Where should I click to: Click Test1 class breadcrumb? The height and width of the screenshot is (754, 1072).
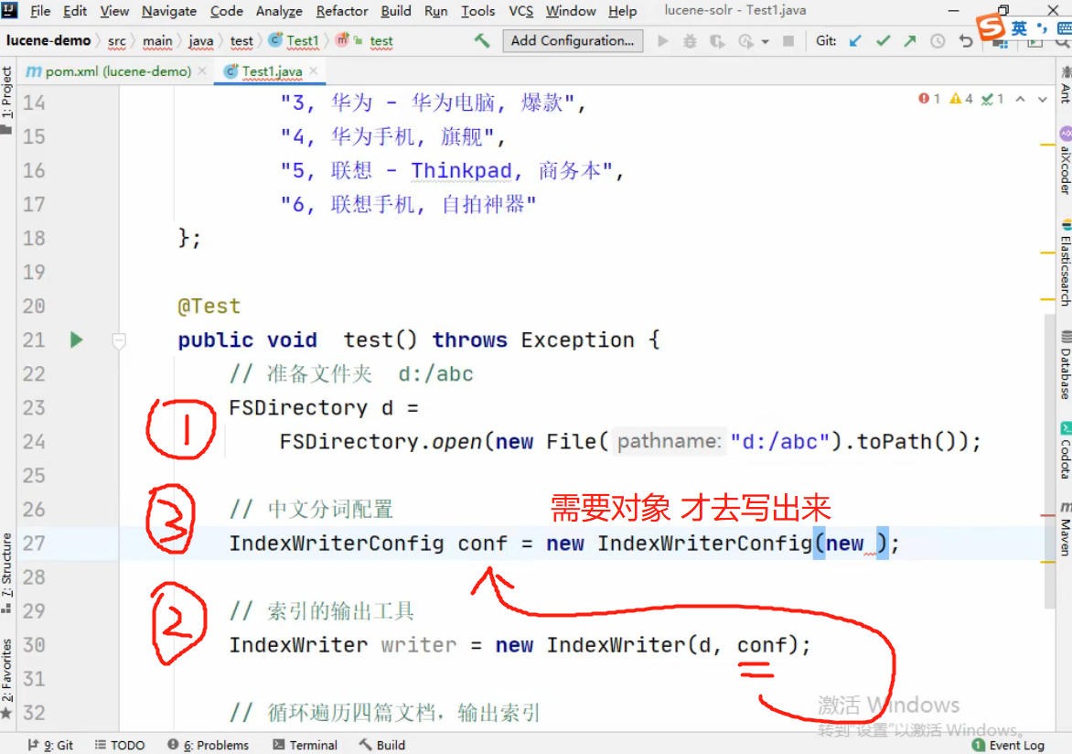(x=294, y=40)
